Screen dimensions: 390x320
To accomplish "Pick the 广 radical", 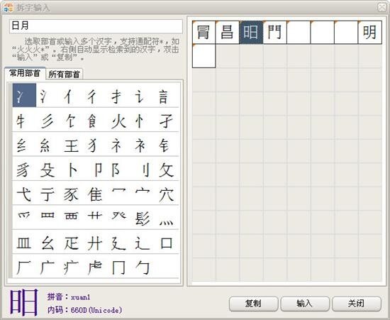I will tap(48, 267).
